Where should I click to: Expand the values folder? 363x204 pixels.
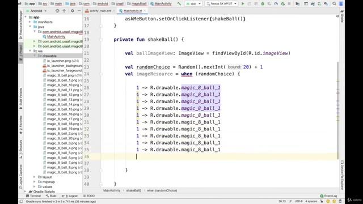(35, 186)
